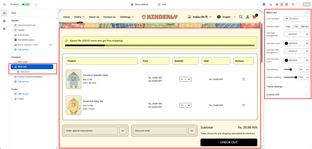Click Add block under Main cart
This screenshot has width=312, height=149.
[x=25, y=72]
